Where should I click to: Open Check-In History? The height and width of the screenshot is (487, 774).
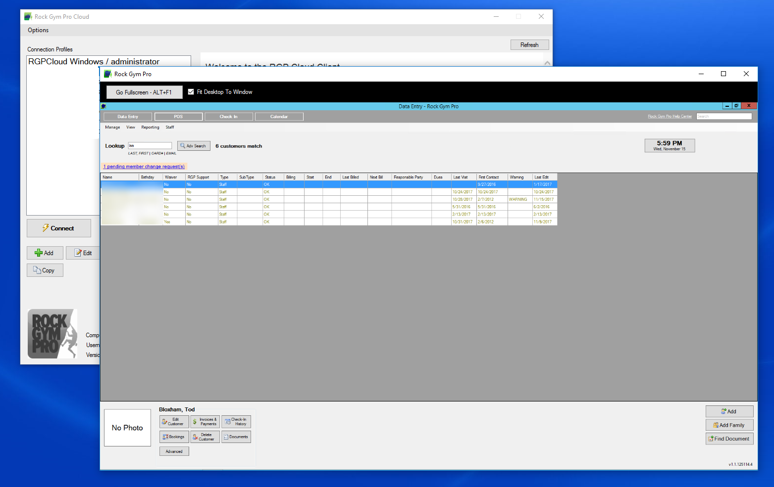point(236,422)
